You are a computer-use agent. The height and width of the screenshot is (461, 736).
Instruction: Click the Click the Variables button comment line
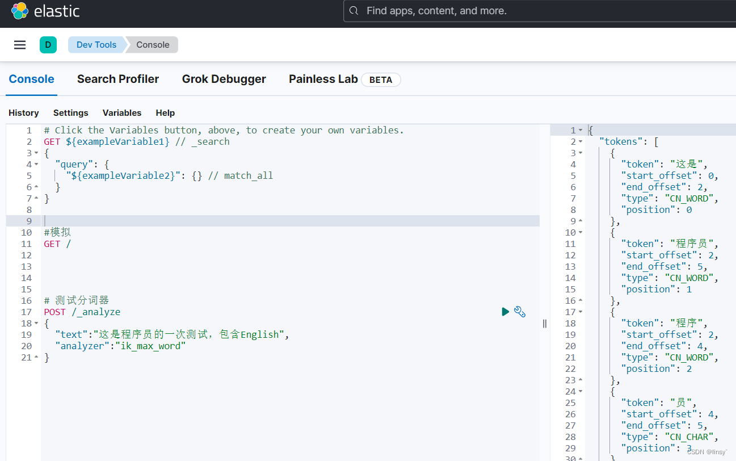(x=224, y=130)
